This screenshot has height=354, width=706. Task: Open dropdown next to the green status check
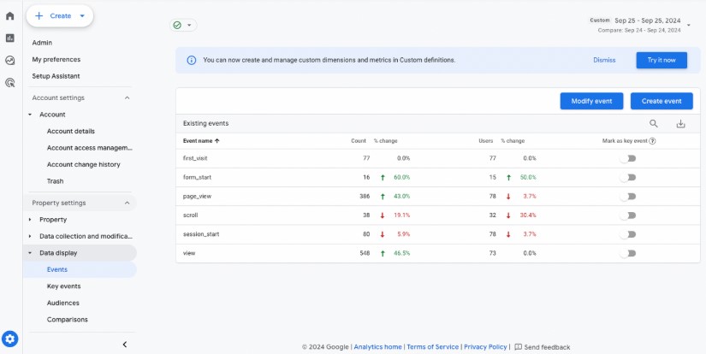[x=189, y=25]
